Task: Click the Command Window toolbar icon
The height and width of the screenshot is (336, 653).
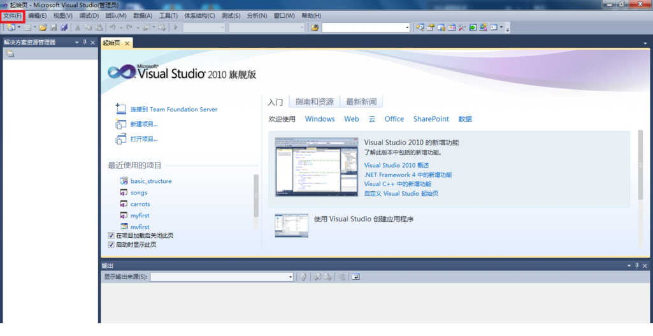Action: point(494,27)
